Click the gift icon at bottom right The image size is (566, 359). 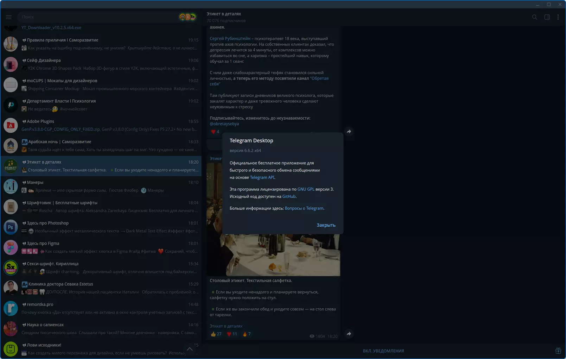point(558,351)
